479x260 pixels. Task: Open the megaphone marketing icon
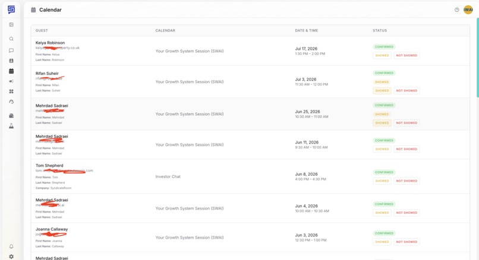11,81
